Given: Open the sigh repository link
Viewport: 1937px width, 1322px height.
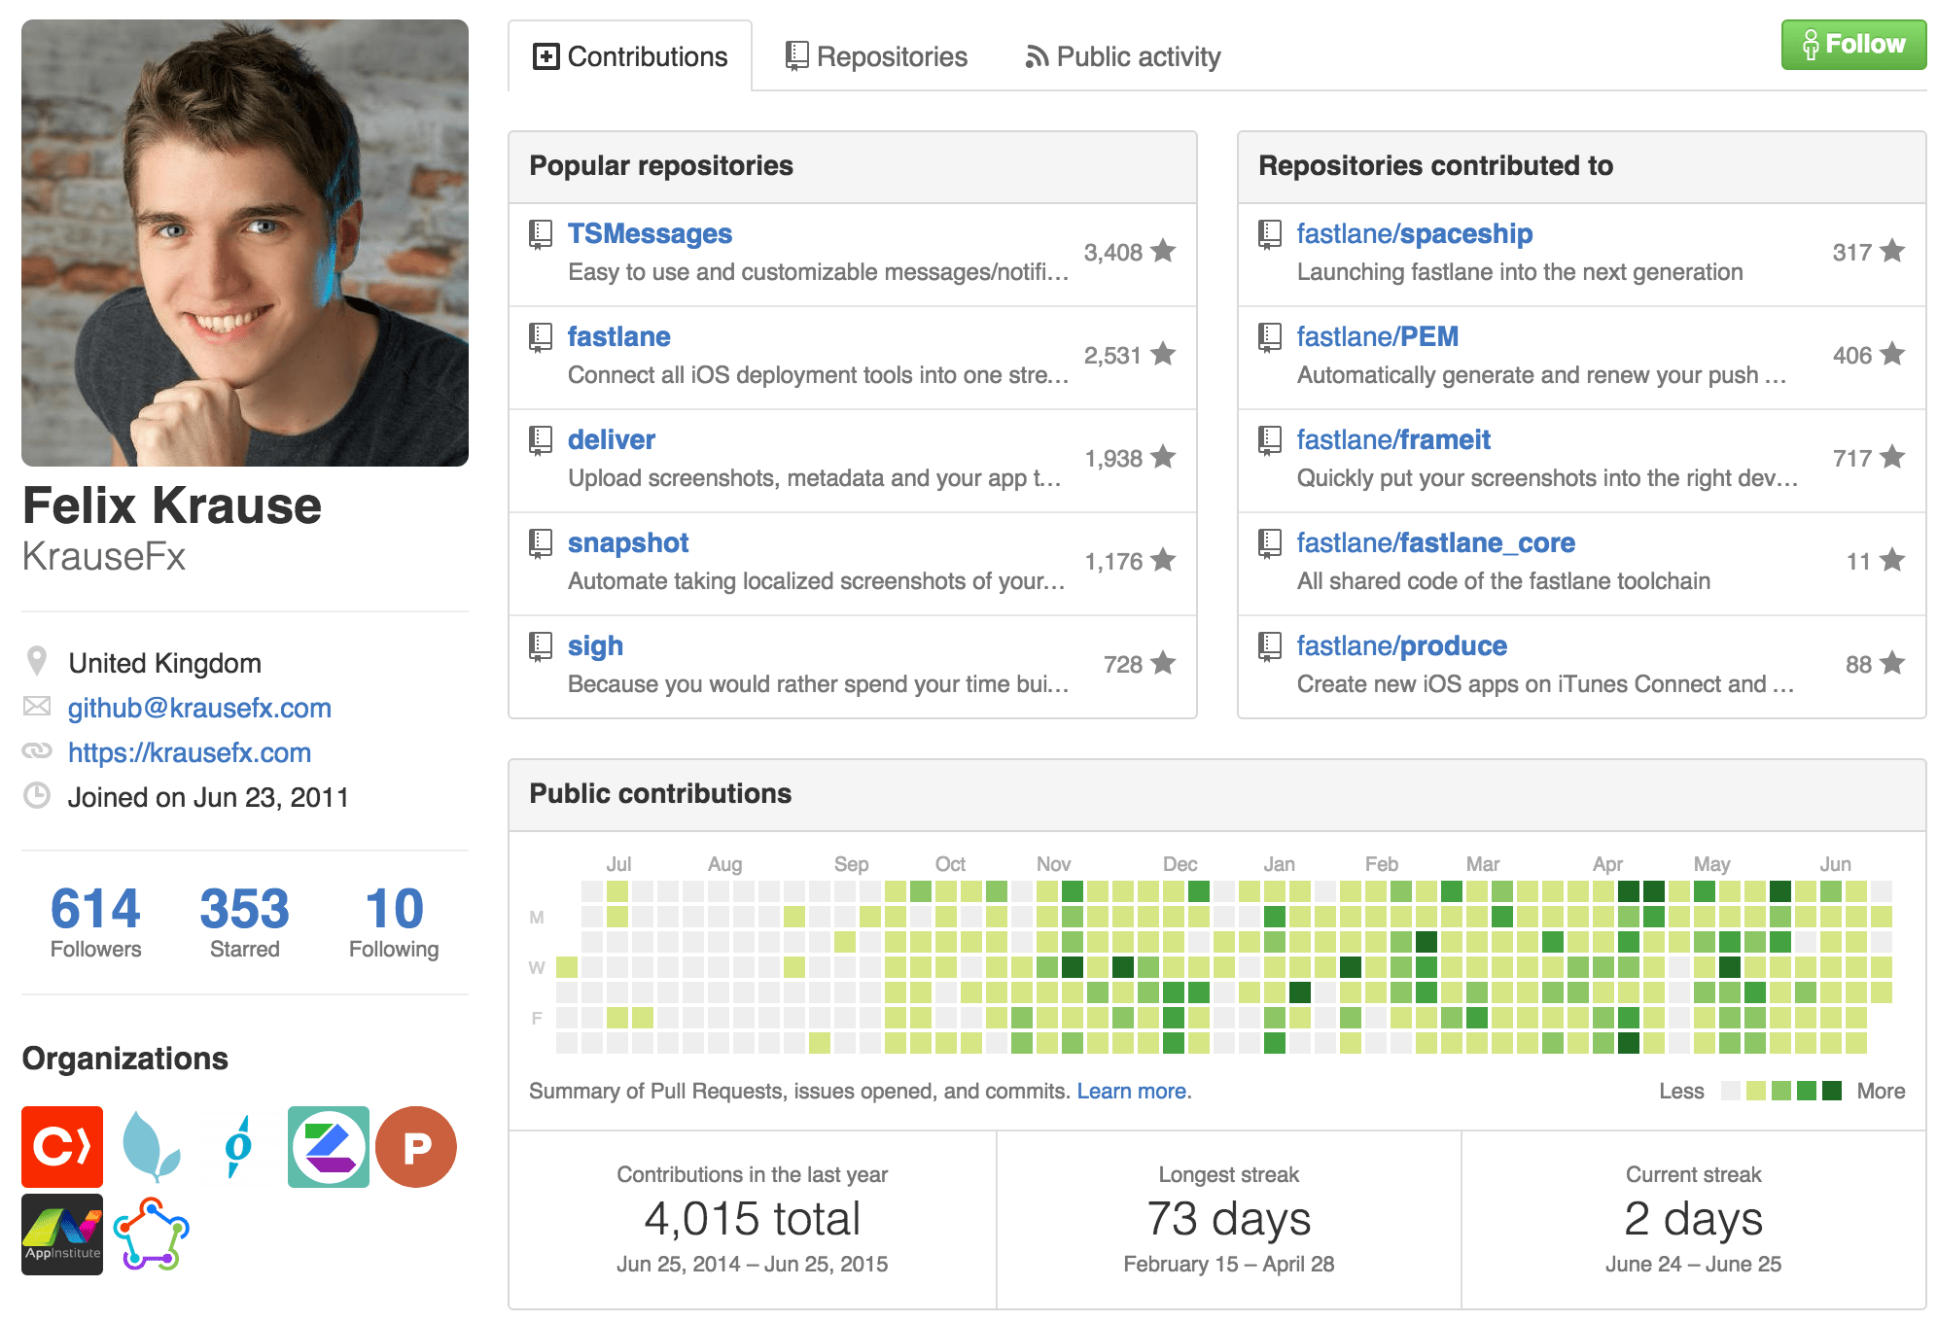Looking at the screenshot, I should pos(595,645).
